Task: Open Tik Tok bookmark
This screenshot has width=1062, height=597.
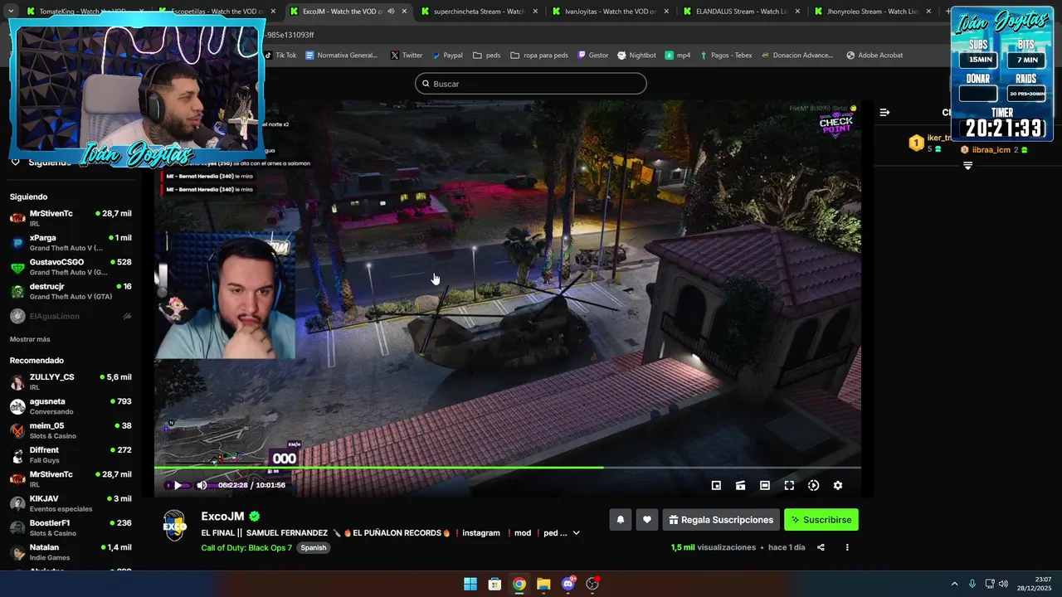Action: (x=280, y=56)
